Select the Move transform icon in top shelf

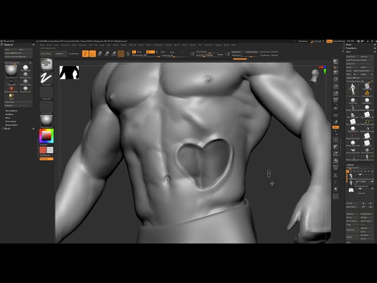click(100, 54)
